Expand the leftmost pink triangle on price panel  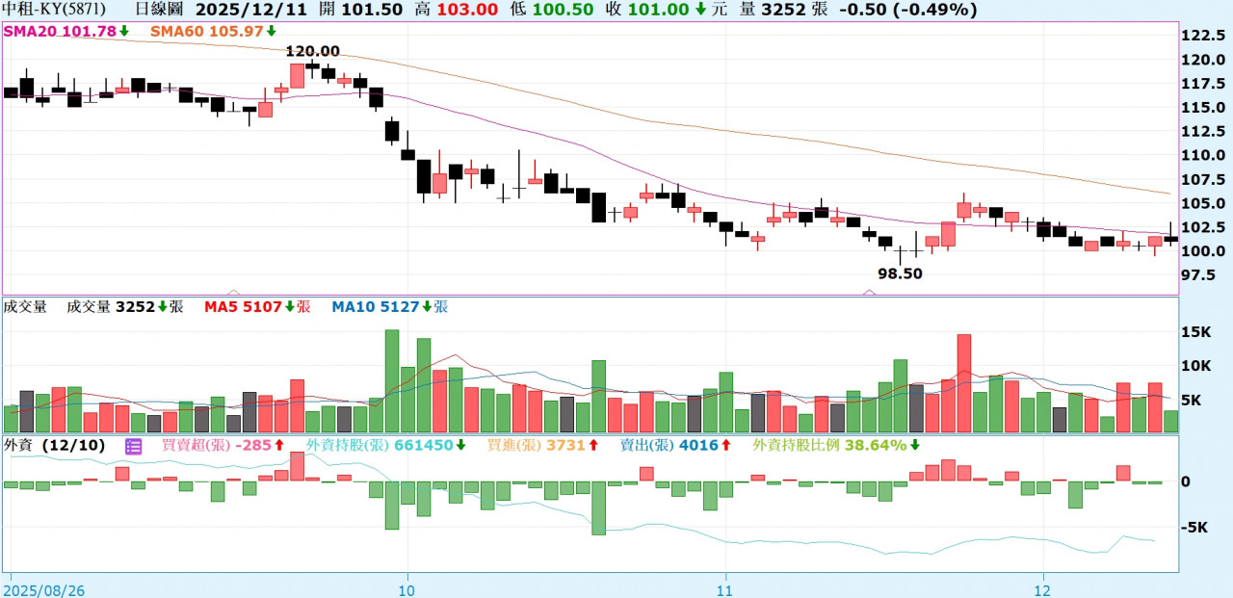click(232, 291)
